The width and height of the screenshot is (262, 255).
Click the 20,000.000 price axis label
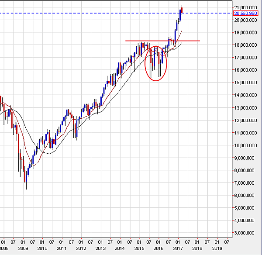pos(245,20)
